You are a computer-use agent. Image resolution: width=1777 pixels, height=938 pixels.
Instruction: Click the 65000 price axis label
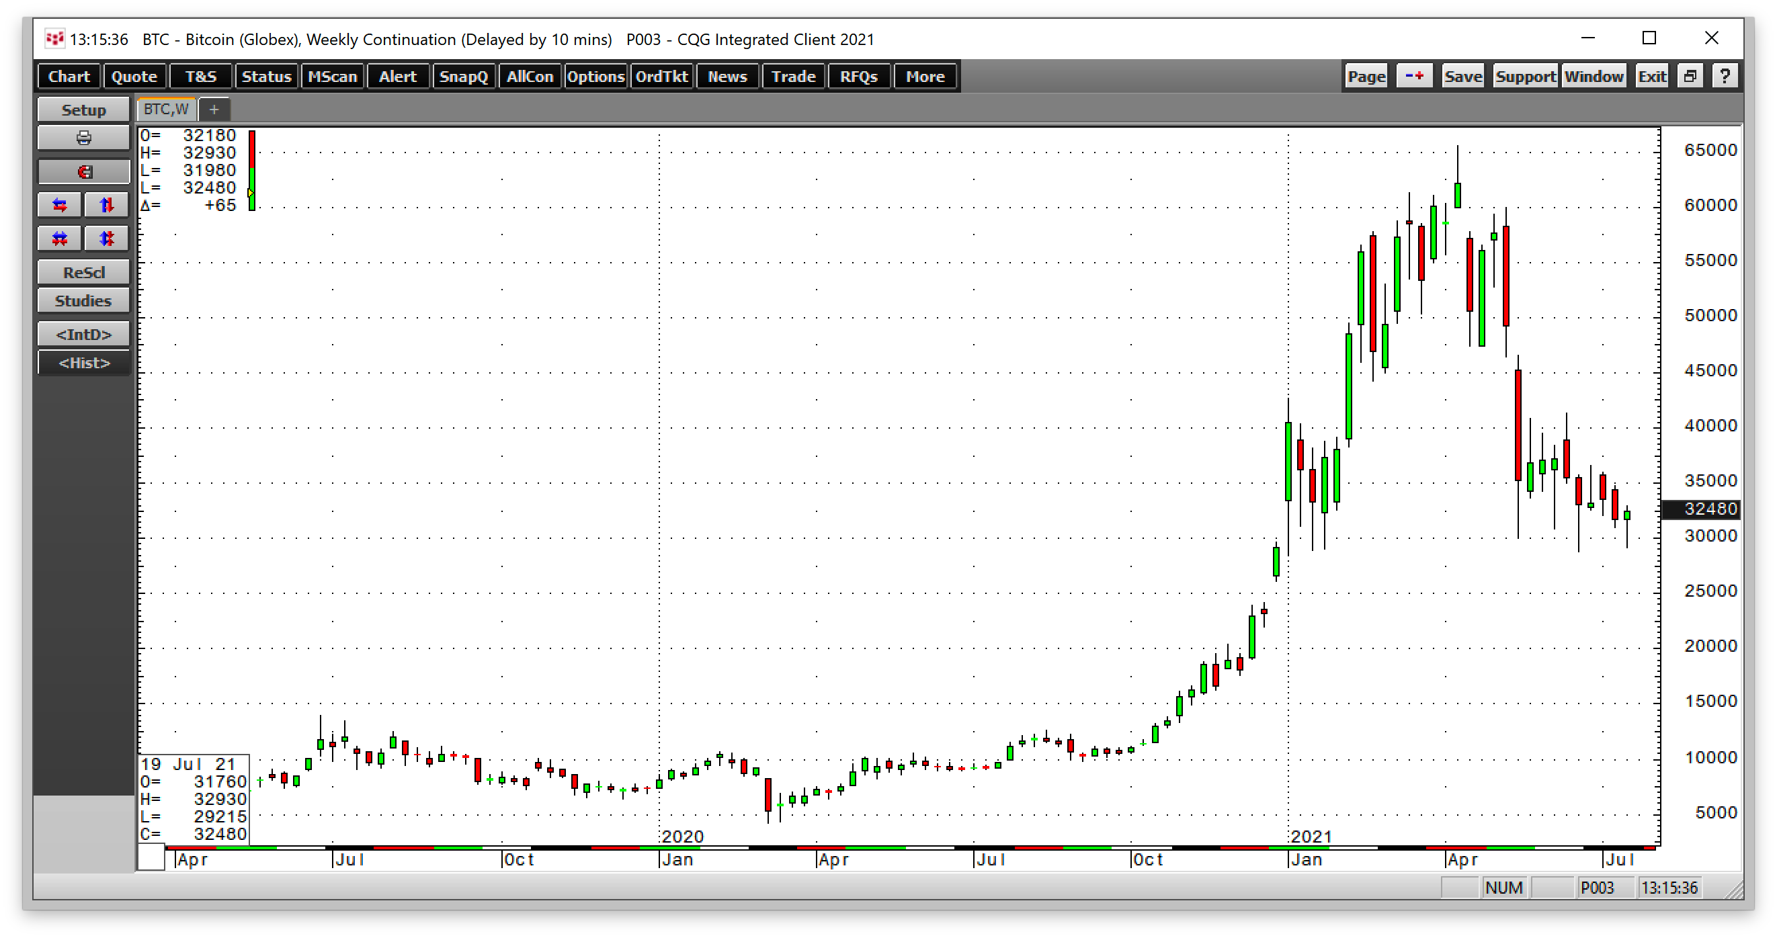click(x=1710, y=150)
